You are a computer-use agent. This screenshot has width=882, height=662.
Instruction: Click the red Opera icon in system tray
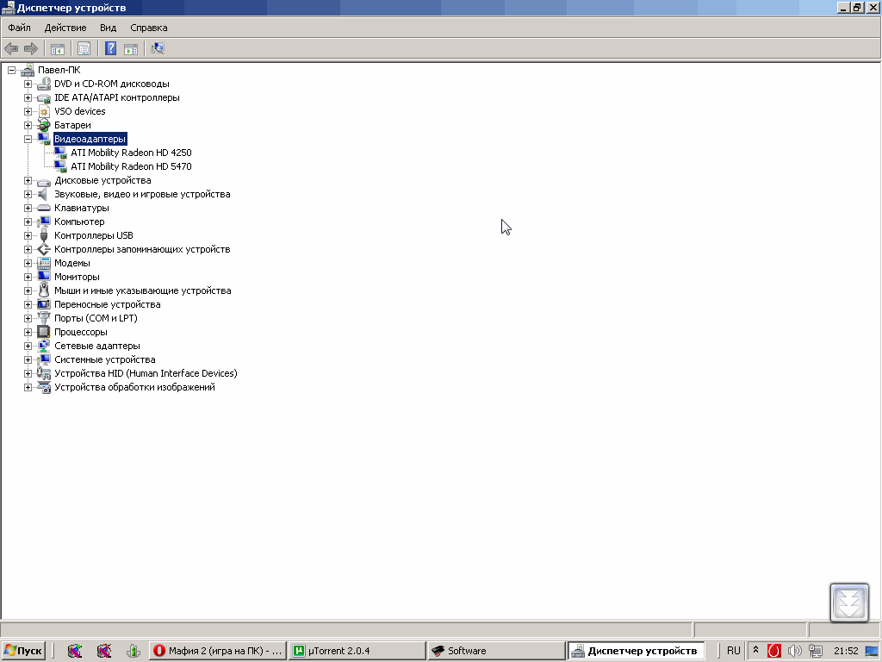[774, 651]
